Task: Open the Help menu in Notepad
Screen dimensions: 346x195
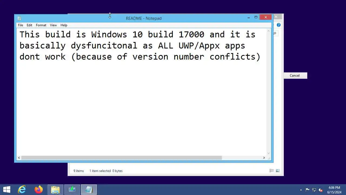Action: tap(64, 25)
